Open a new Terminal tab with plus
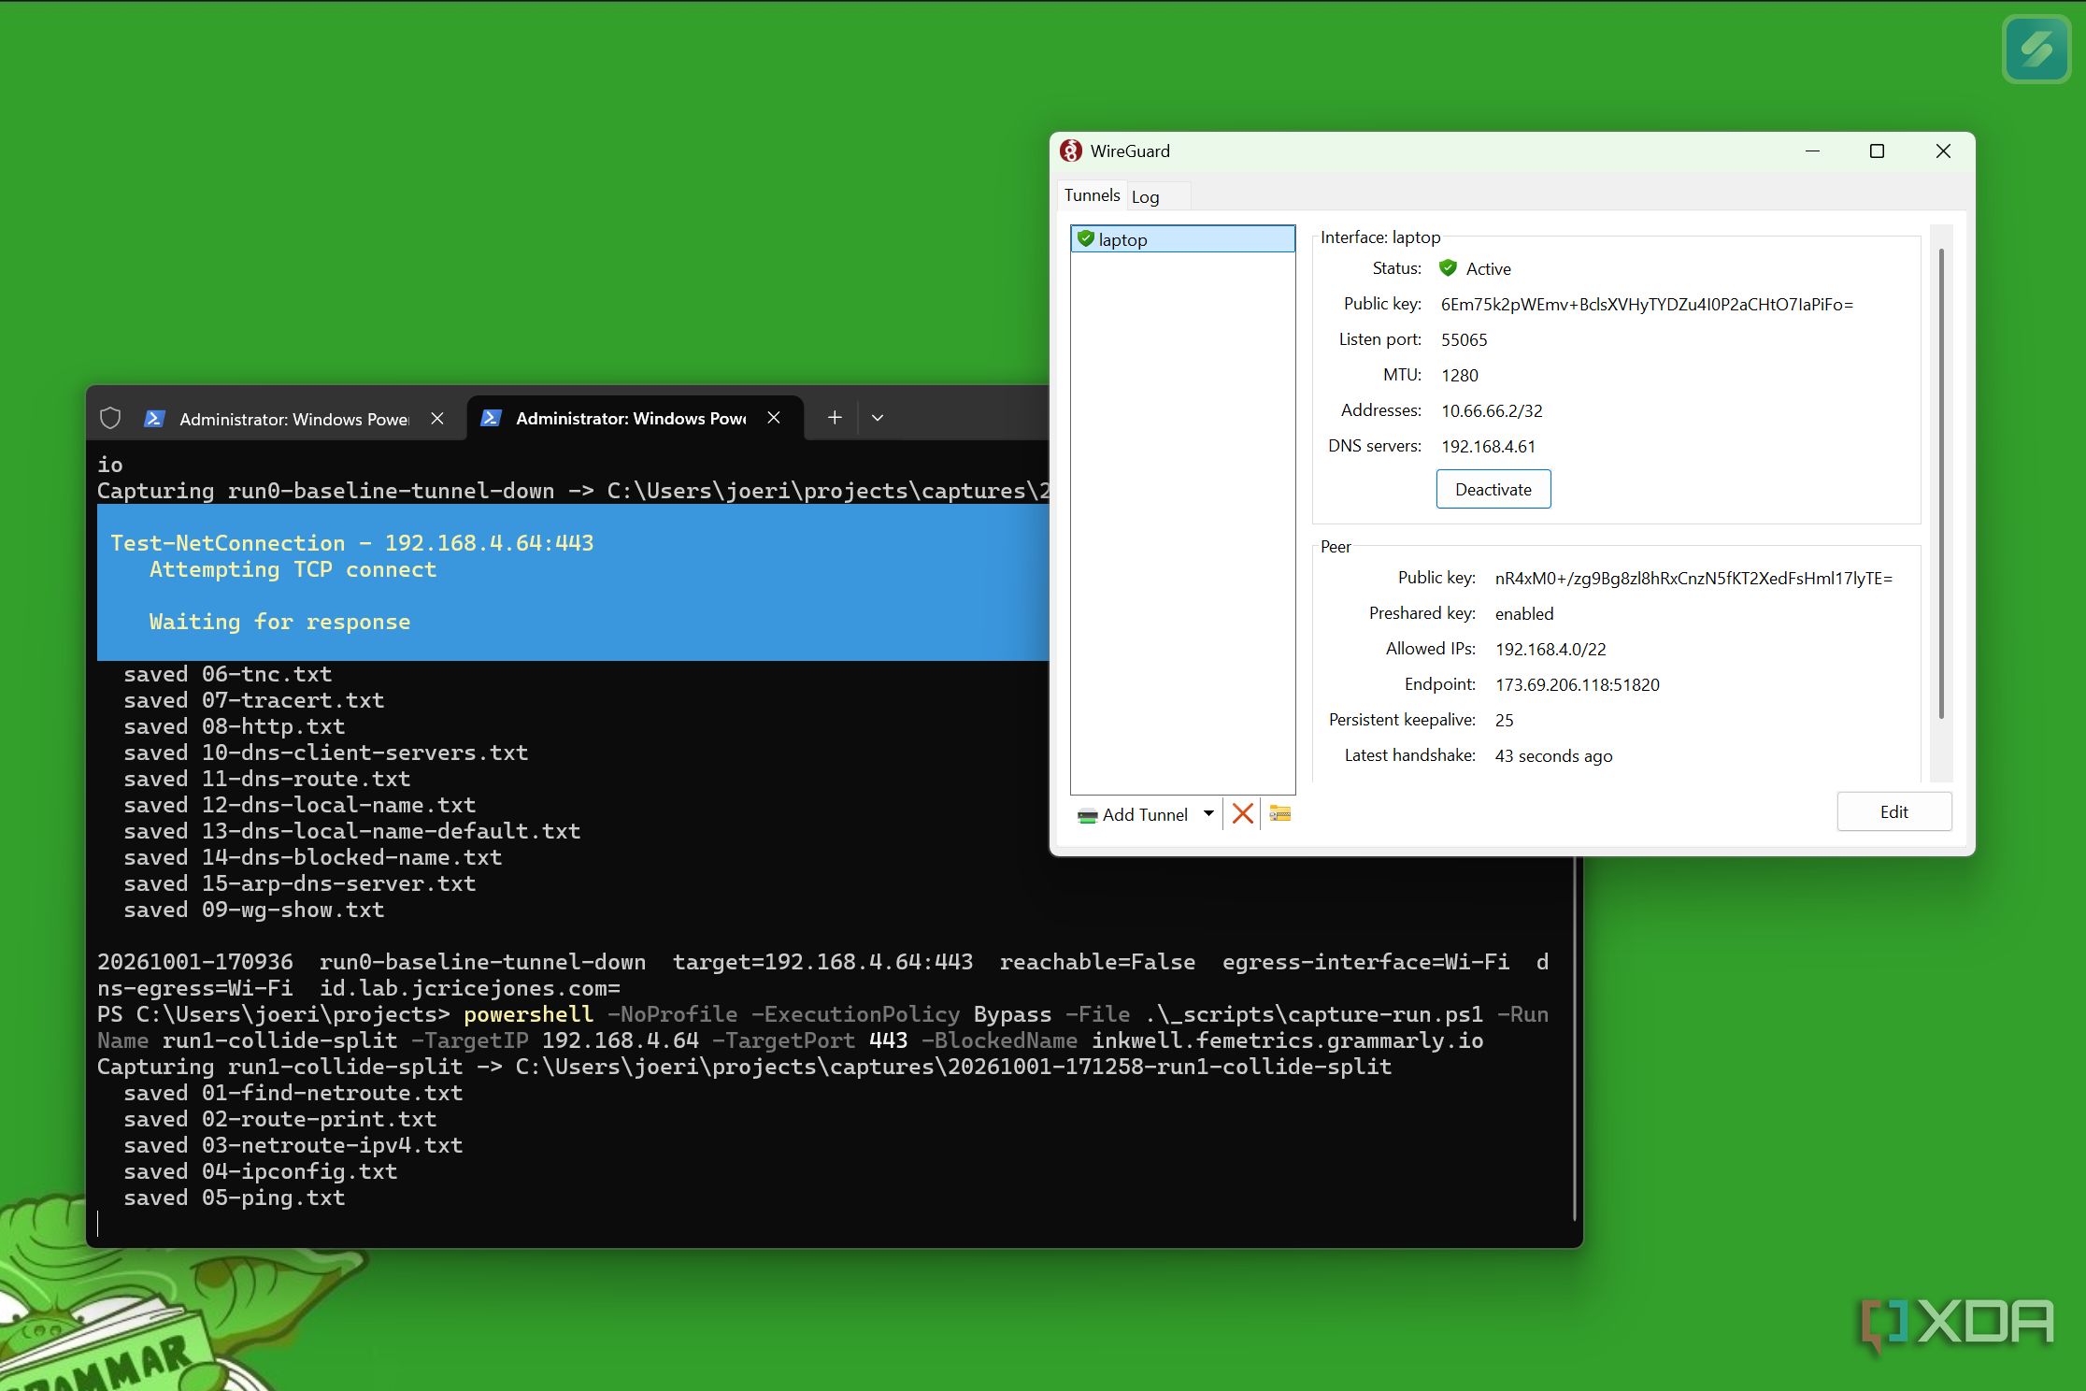The width and height of the screenshot is (2086, 1391). point(835,418)
